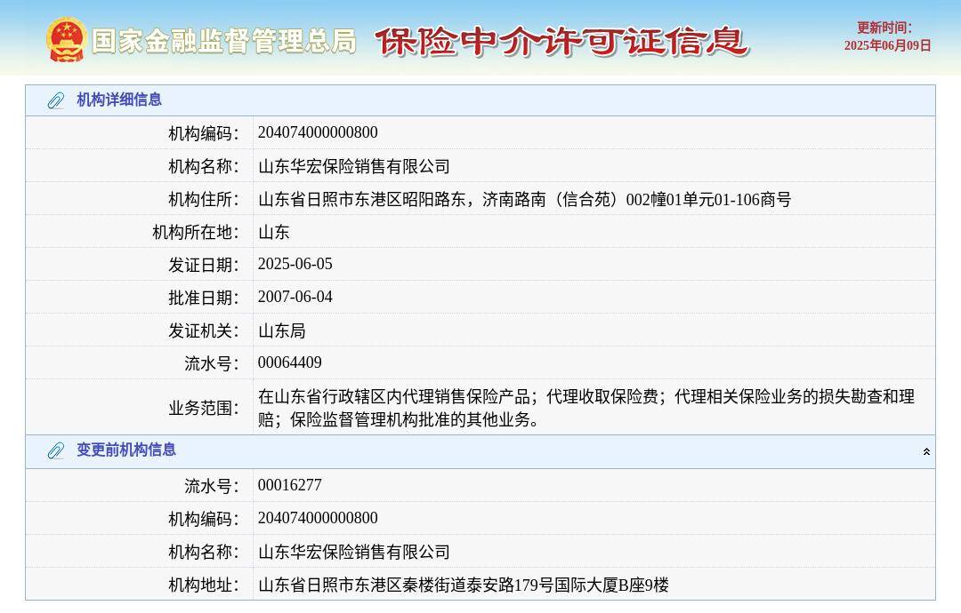Screen dimensions: 961x613
Task: Click the 机构所在地 field label
Action: (196, 233)
